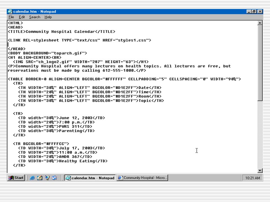Click the scroll down arrow of the vertical scrollbar
The height and width of the screenshot is (202, 270).
point(260,170)
